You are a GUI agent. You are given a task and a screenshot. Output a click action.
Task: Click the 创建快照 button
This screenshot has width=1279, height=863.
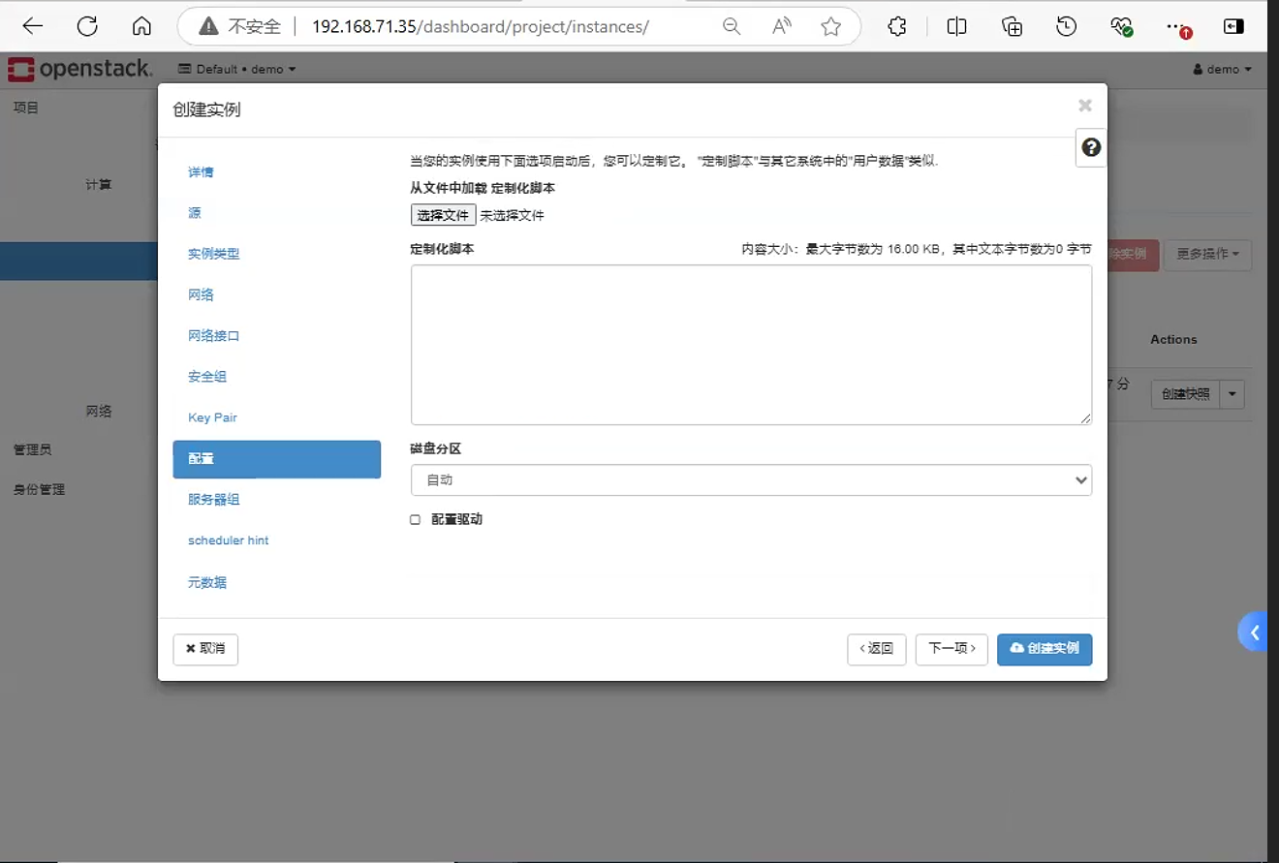pos(1186,394)
